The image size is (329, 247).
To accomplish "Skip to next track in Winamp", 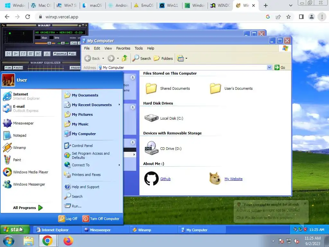I will tap(38, 54).
